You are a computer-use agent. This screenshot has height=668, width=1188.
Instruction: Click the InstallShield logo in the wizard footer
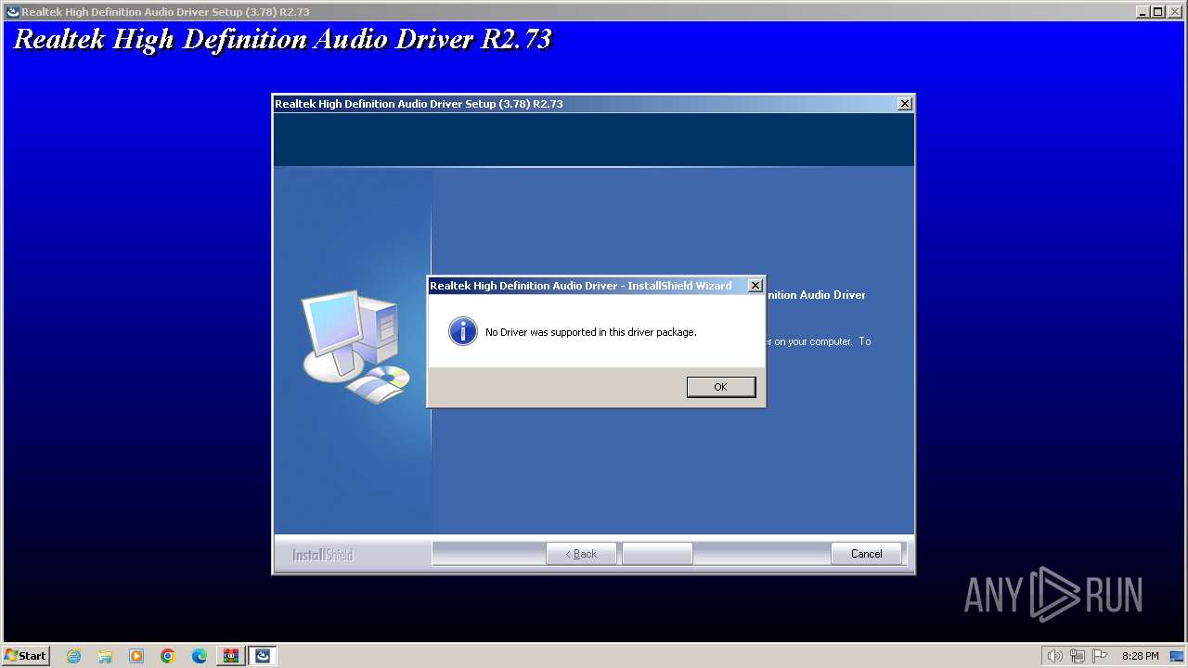point(322,555)
